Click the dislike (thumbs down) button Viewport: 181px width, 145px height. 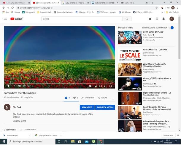(x=74, y=98)
